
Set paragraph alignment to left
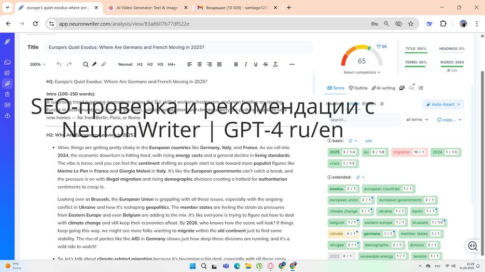point(190,64)
